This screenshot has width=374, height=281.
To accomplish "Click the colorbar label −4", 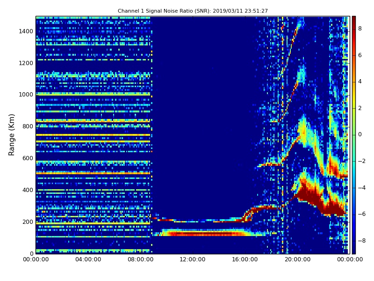I will click(x=362, y=188).
